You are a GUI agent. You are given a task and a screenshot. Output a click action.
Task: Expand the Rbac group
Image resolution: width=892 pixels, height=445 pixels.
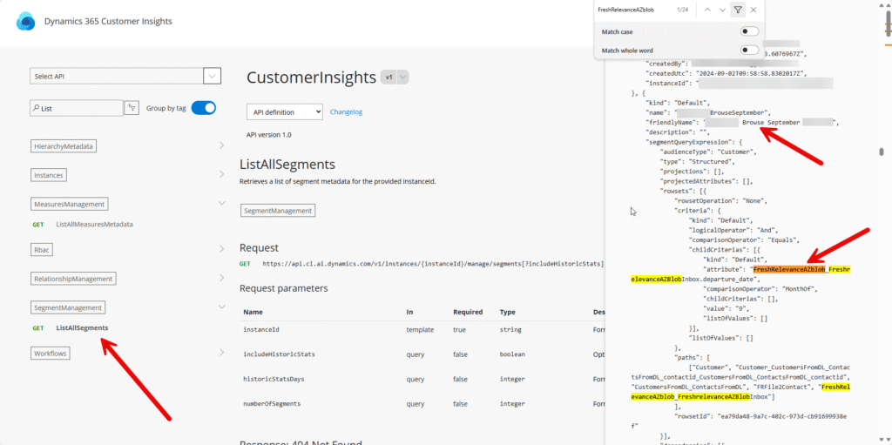(x=221, y=249)
